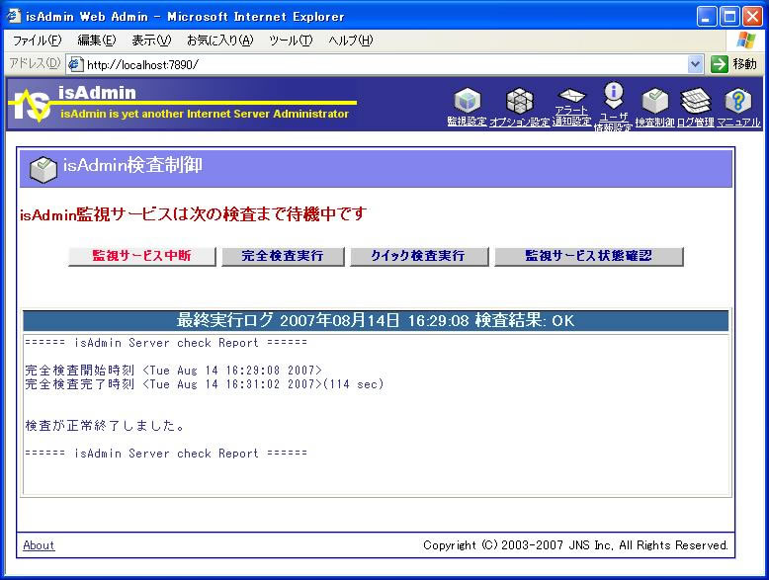This screenshot has height=580, width=769.
Task: Open アラート通知設定 envelope icon
Action: click(572, 96)
